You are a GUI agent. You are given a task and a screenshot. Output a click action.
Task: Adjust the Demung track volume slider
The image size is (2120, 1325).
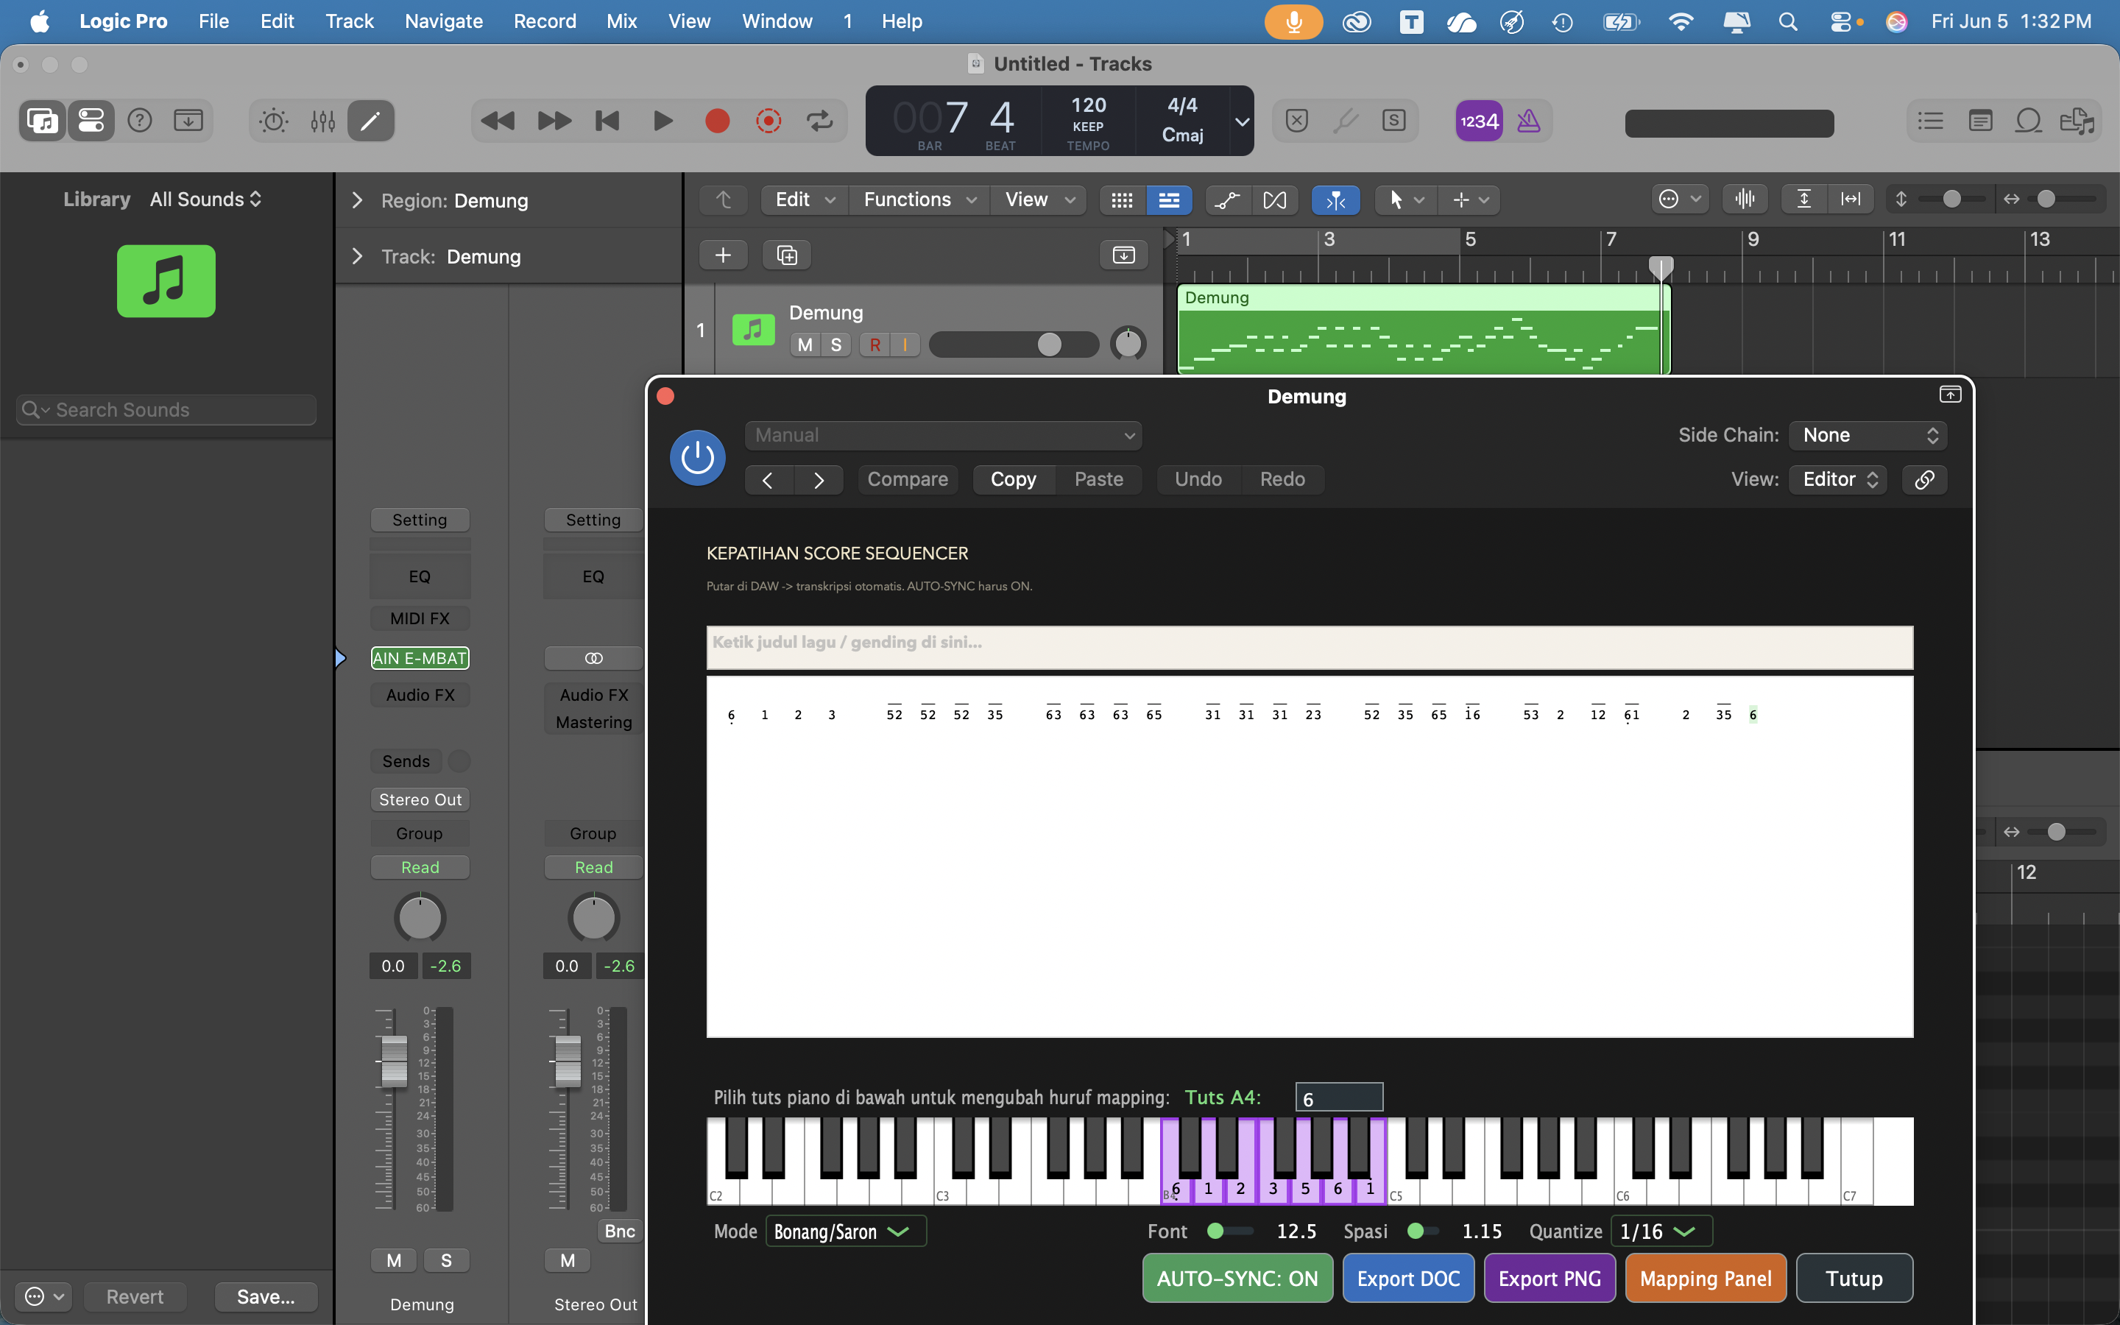click(1014, 344)
